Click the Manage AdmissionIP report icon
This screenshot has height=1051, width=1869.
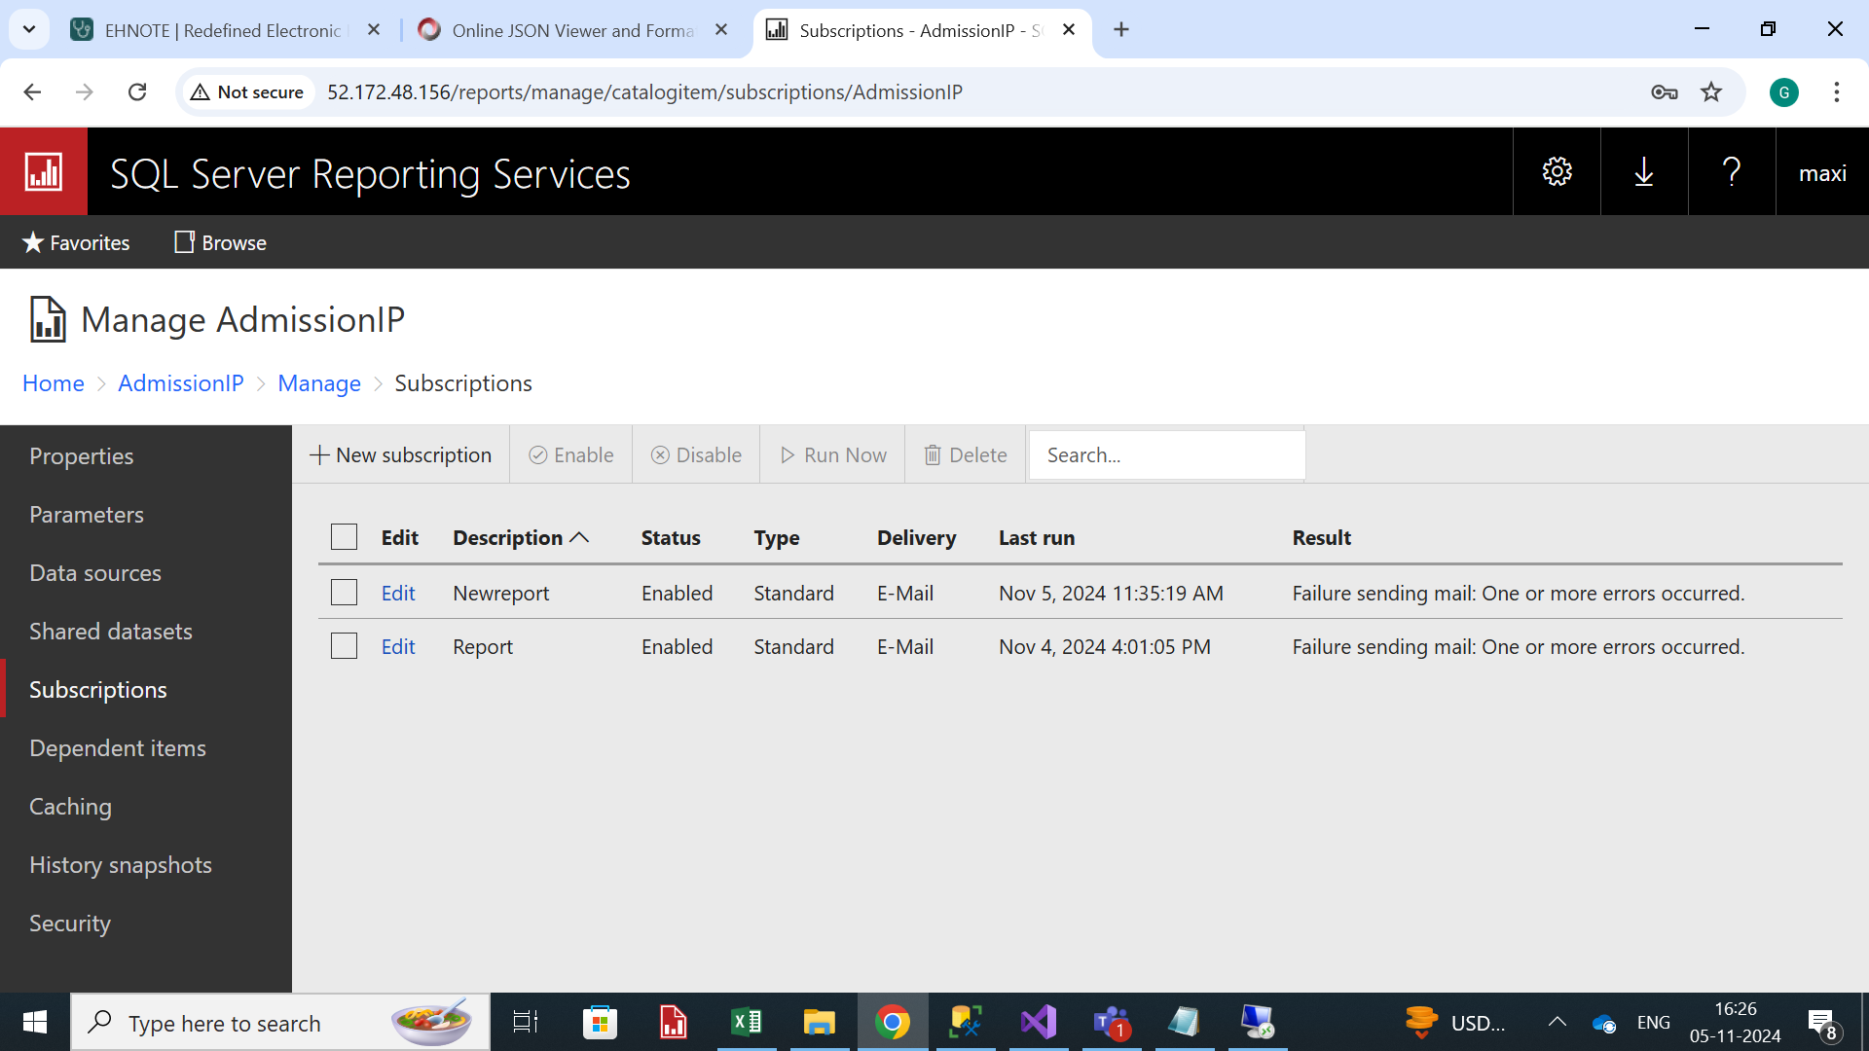click(48, 319)
